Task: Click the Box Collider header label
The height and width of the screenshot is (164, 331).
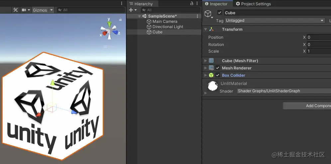Action: click(x=234, y=75)
